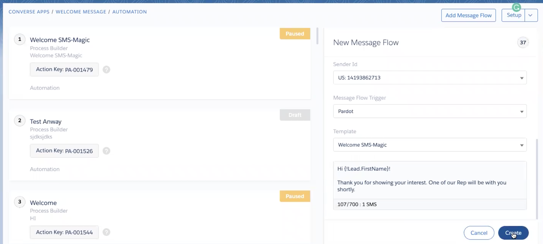
Task: Click the Setup button
Action: [x=513, y=15]
